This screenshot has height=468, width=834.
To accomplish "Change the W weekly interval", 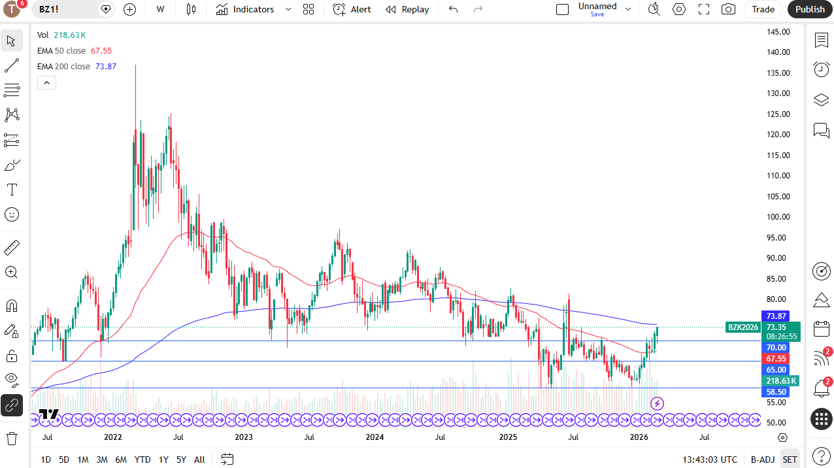I will [x=160, y=9].
